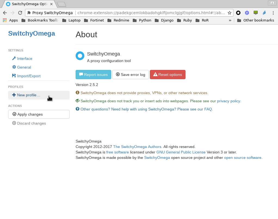This screenshot has height=219, width=278.
Task: Go to Import/Export in the sidebar
Action: click(x=29, y=76)
